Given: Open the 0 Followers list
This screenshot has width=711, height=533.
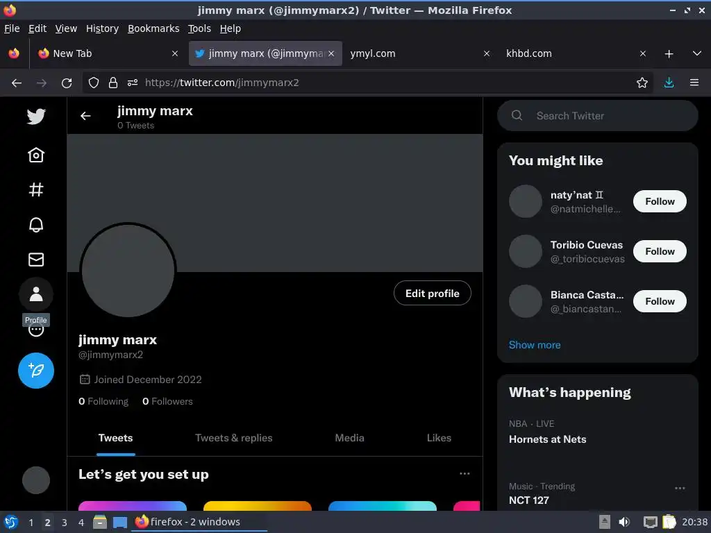Looking at the screenshot, I should (x=167, y=401).
